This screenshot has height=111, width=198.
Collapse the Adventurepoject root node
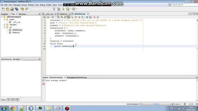coord(2,17)
